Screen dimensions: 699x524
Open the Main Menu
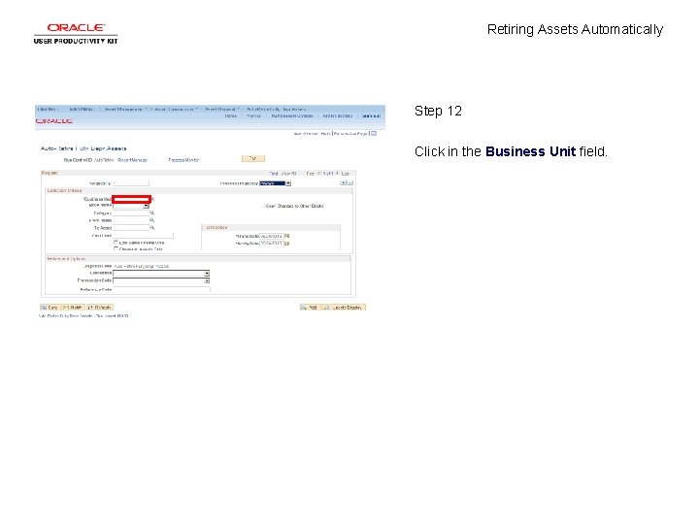(x=82, y=109)
